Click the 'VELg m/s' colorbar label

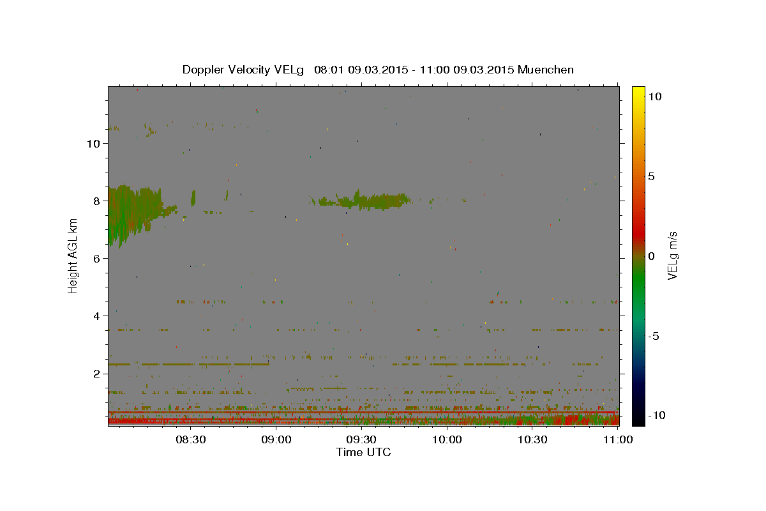672,256
